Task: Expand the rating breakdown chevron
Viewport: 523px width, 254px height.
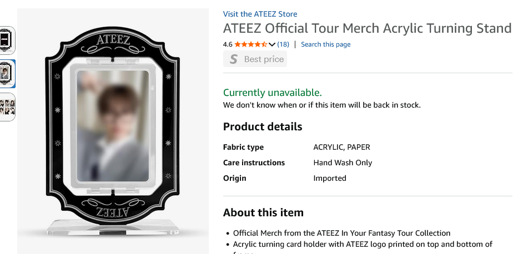Action: 272,44
